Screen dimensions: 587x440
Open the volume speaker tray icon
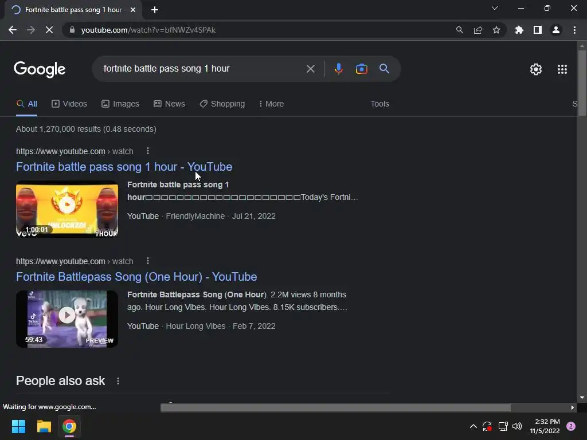517,426
